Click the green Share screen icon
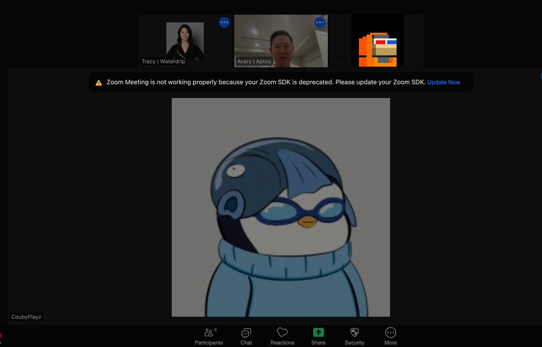This screenshot has width=542, height=347. tap(318, 333)
